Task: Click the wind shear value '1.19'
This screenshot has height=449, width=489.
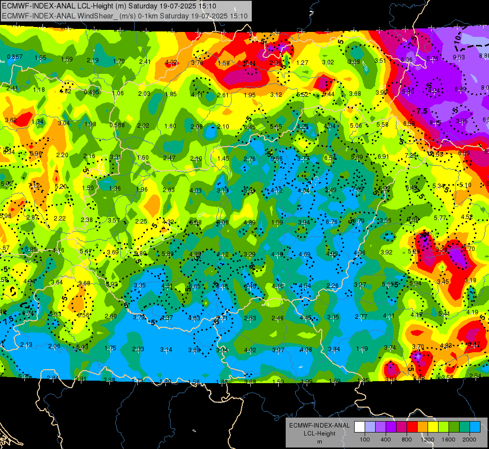Action: [x=362, y=349]
